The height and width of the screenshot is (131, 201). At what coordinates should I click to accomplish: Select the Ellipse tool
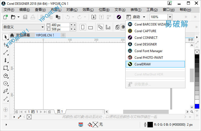[6, 83]
